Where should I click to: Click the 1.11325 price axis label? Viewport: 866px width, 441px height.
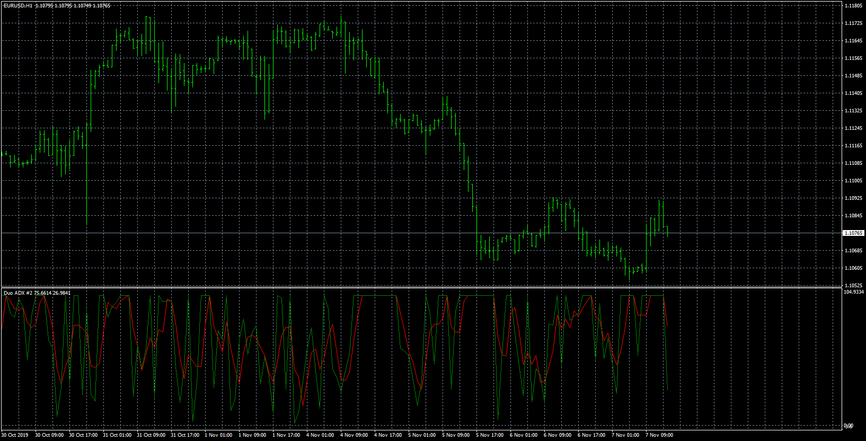click(853, 111)
